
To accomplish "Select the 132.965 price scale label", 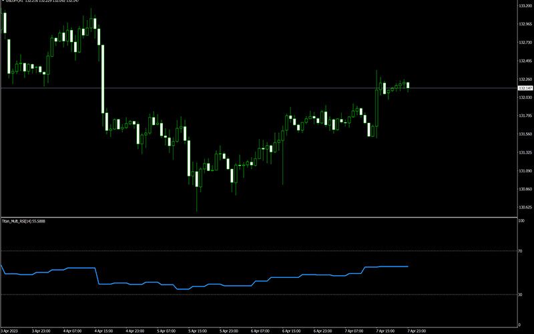I will click(x=525, y=24).
